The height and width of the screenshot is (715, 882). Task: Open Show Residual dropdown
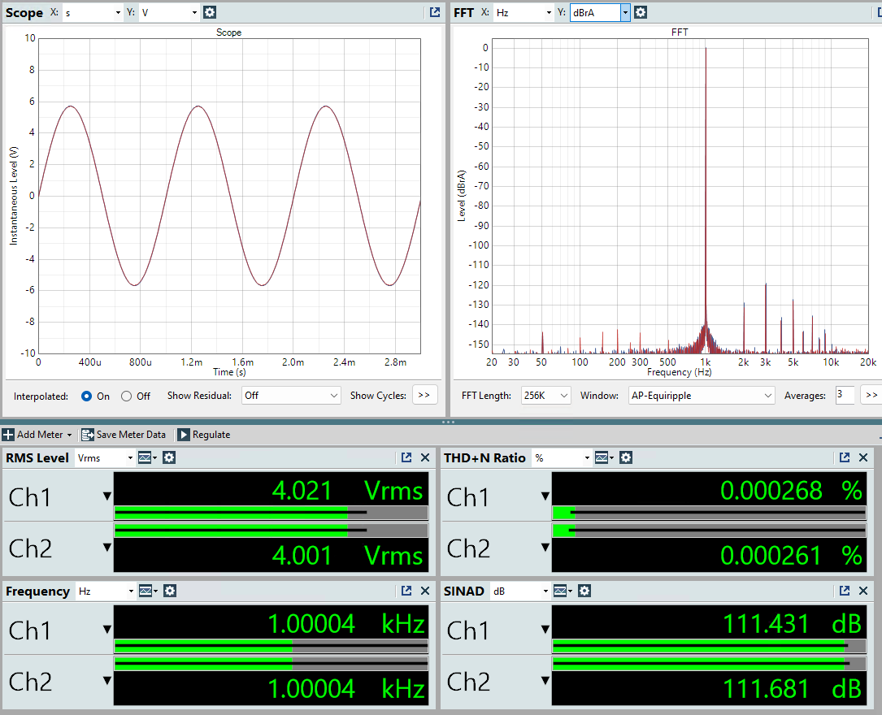[x=291, y=396]
